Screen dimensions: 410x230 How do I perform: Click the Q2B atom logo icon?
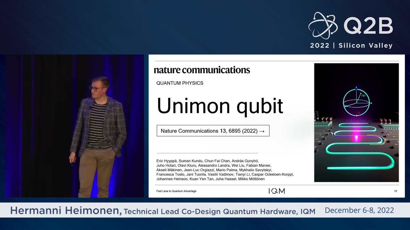(323, 25)
